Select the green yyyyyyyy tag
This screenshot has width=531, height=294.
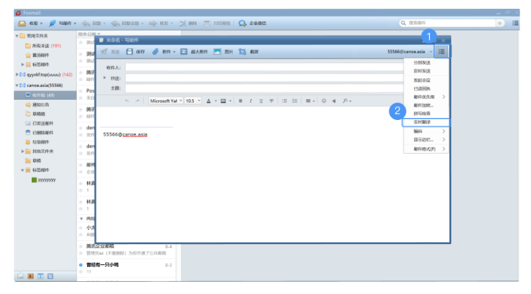click(x=44, y=180)
